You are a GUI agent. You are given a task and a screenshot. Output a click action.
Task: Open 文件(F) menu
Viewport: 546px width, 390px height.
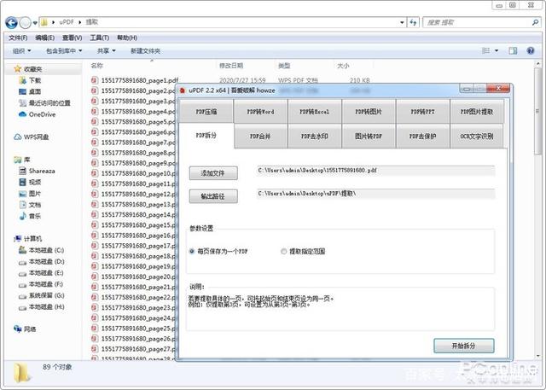pos(18,38)
